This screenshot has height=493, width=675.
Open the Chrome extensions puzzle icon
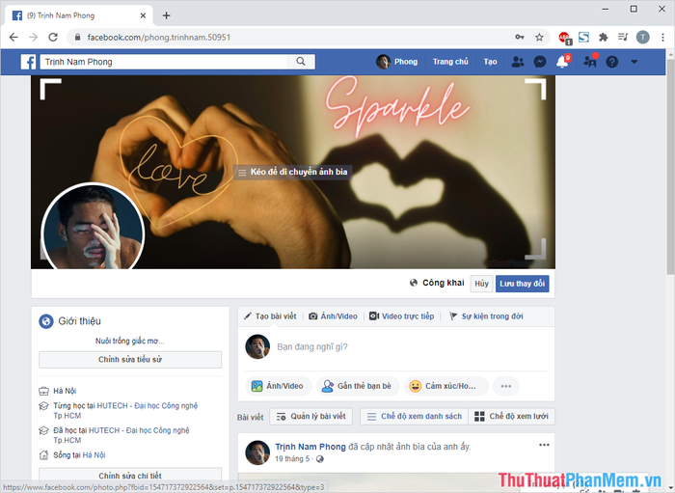(x=604, y=38)
